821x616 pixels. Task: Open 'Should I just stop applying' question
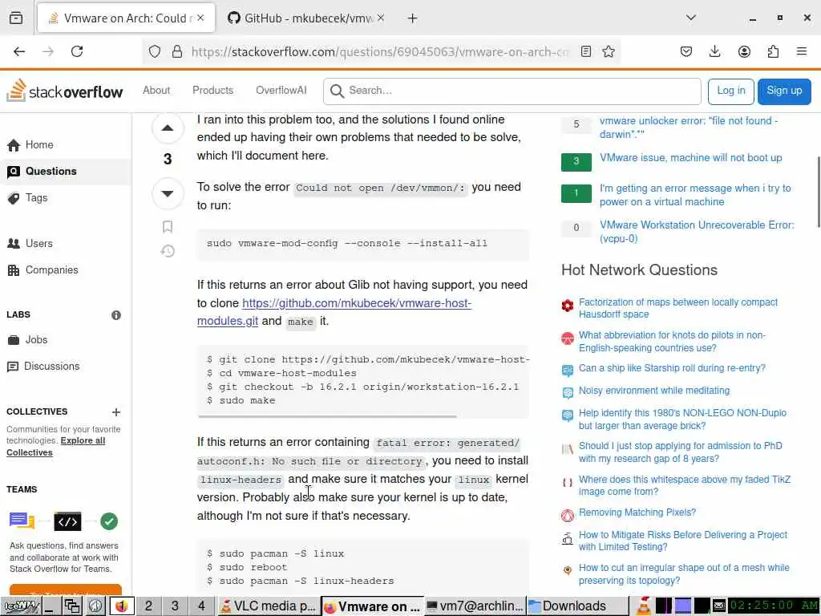[x=680, y=452]
